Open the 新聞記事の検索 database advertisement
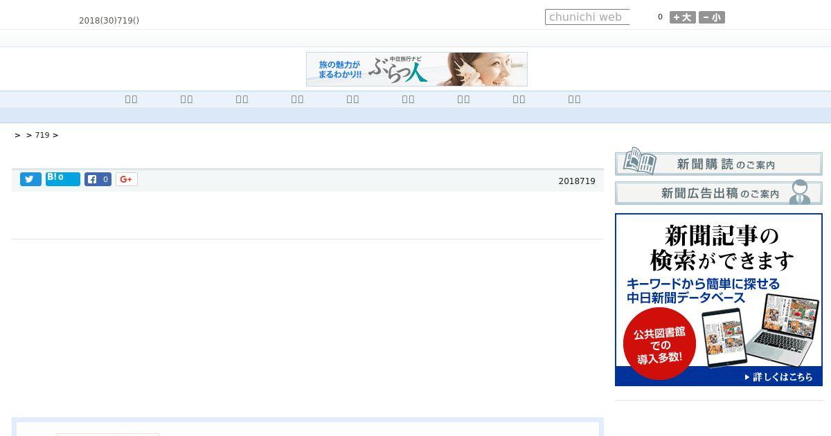The image size is (831, 436). [719, 300]
